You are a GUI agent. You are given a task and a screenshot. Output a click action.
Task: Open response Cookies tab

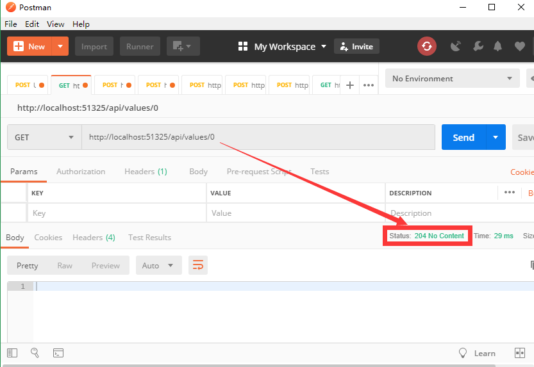[48, 238]
